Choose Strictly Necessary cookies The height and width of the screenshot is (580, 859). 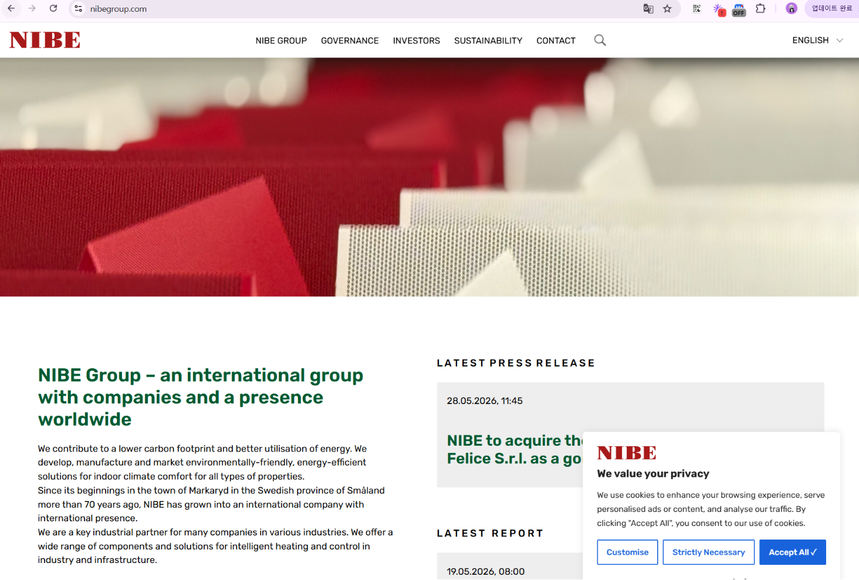(708, 552)
